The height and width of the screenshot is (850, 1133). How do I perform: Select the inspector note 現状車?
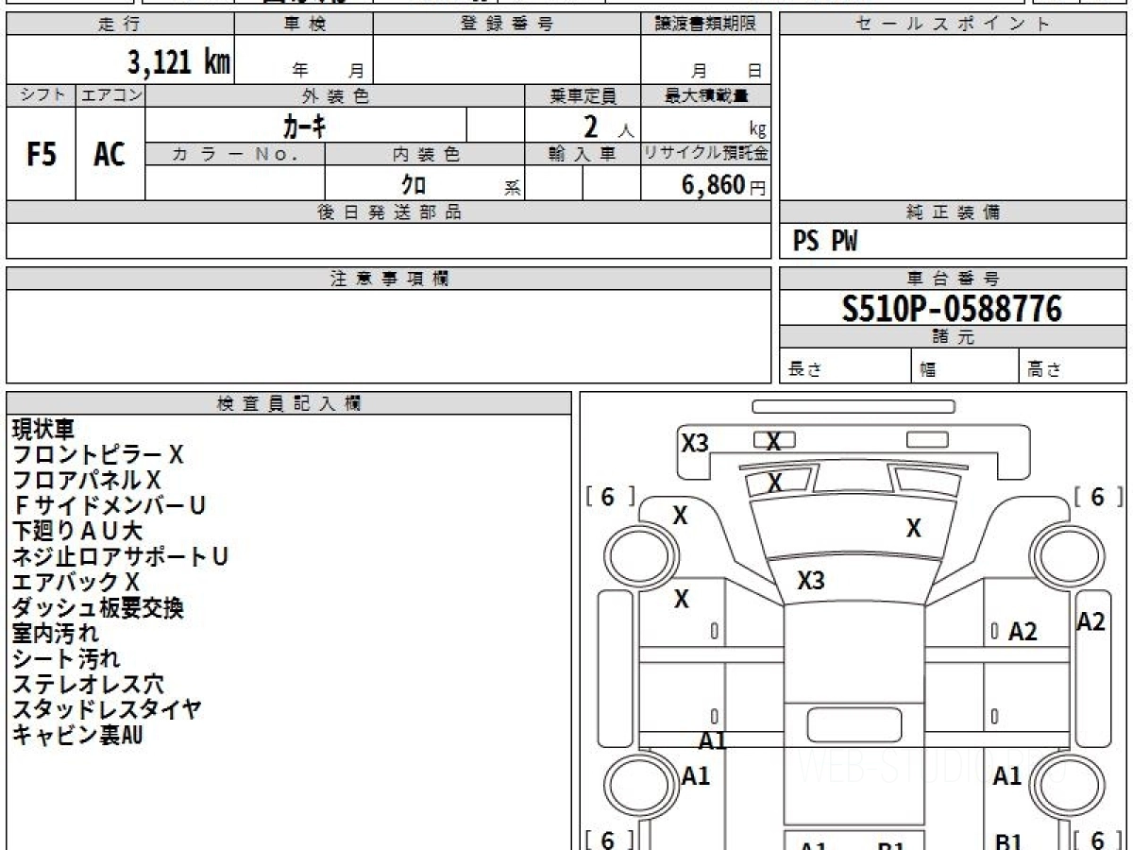tap(42, 430)
